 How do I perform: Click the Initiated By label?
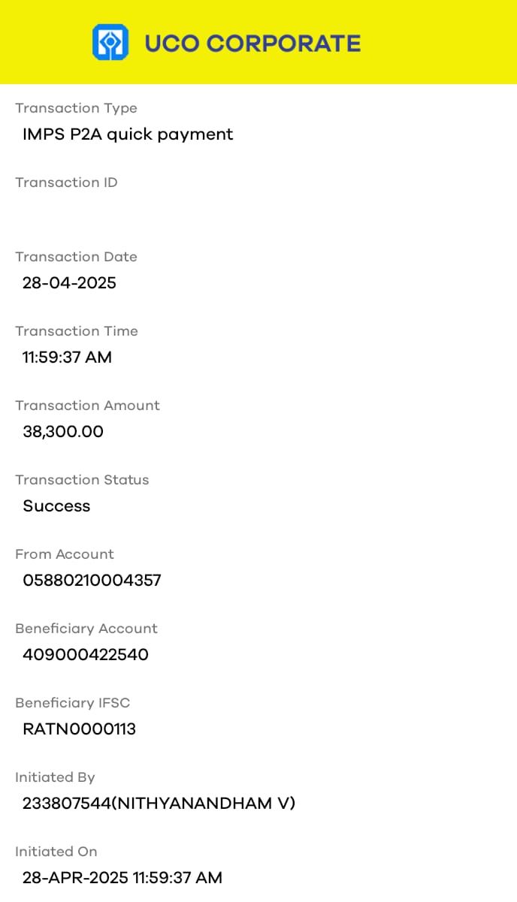click(x=55, y=777)
